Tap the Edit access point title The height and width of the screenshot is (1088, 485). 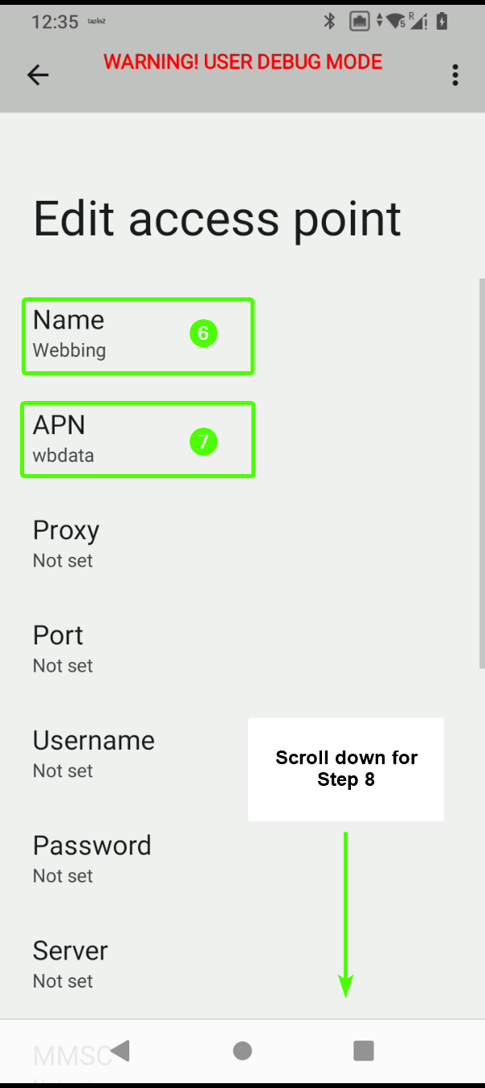217,219
